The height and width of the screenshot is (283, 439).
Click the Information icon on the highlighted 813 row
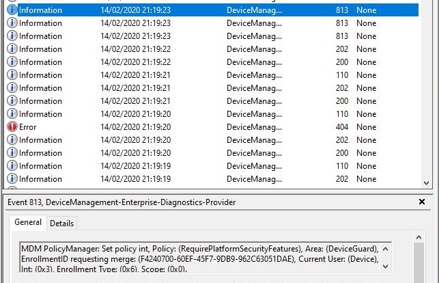pyautogui.click(x=12, y=10)
